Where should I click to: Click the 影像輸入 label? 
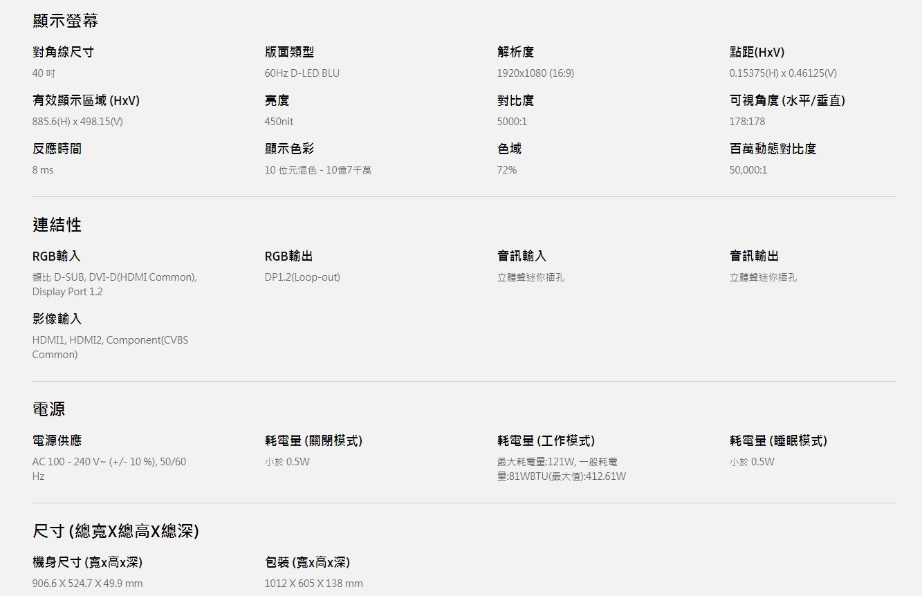pos(57,319)
